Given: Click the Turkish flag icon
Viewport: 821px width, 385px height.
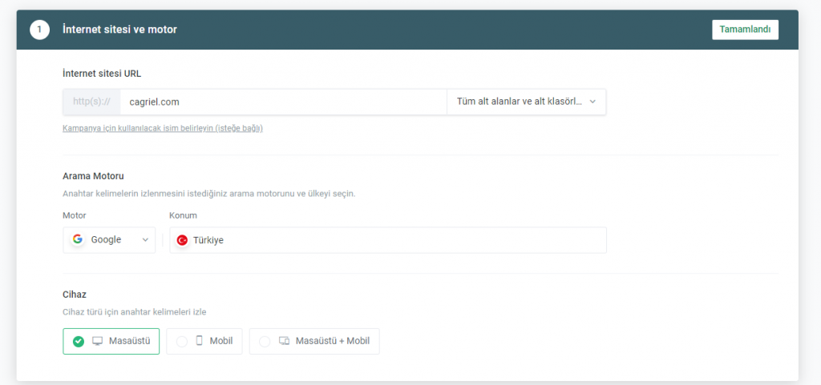Looking at the screenshot, I should click(x=182, y=240).
